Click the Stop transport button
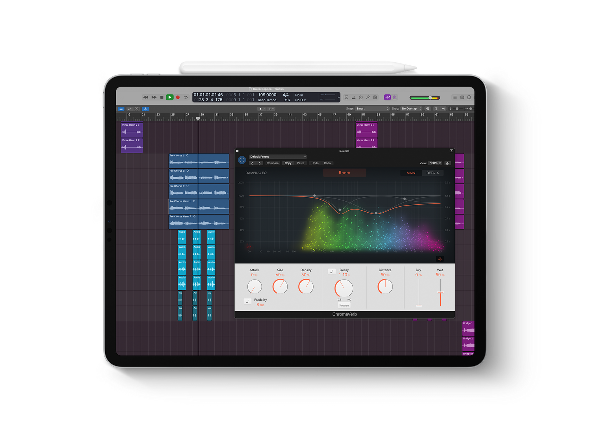 pyautogui.click(x=162, y=97)
